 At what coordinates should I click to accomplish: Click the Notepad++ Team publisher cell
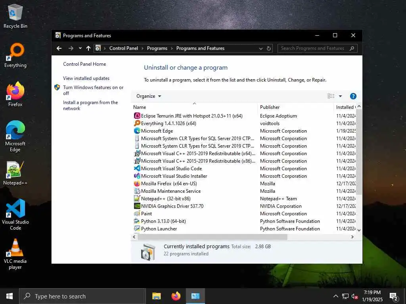pyautogui.click(x=278, y=199)
